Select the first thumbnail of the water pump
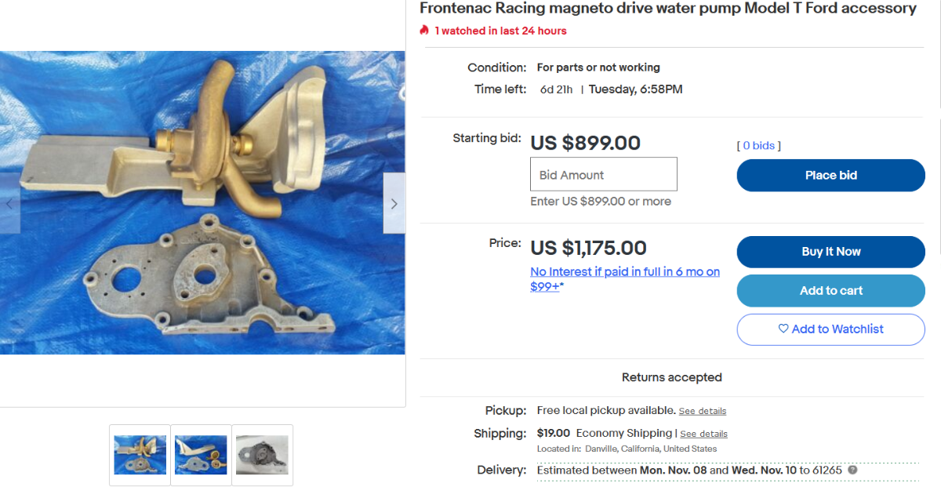Viewport: 941px width, 487px height. (140, 455)
